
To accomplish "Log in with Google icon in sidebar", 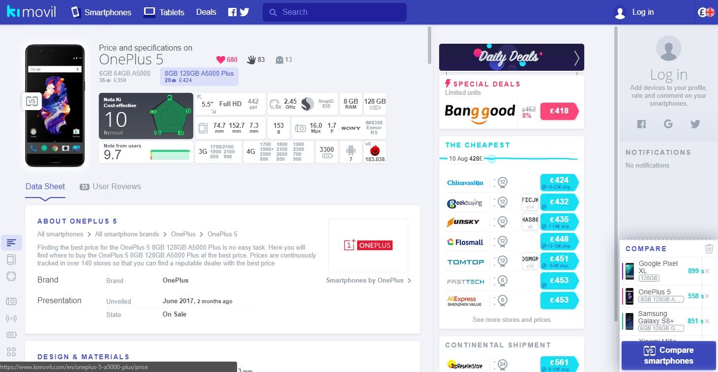I will tap(668, 124).
